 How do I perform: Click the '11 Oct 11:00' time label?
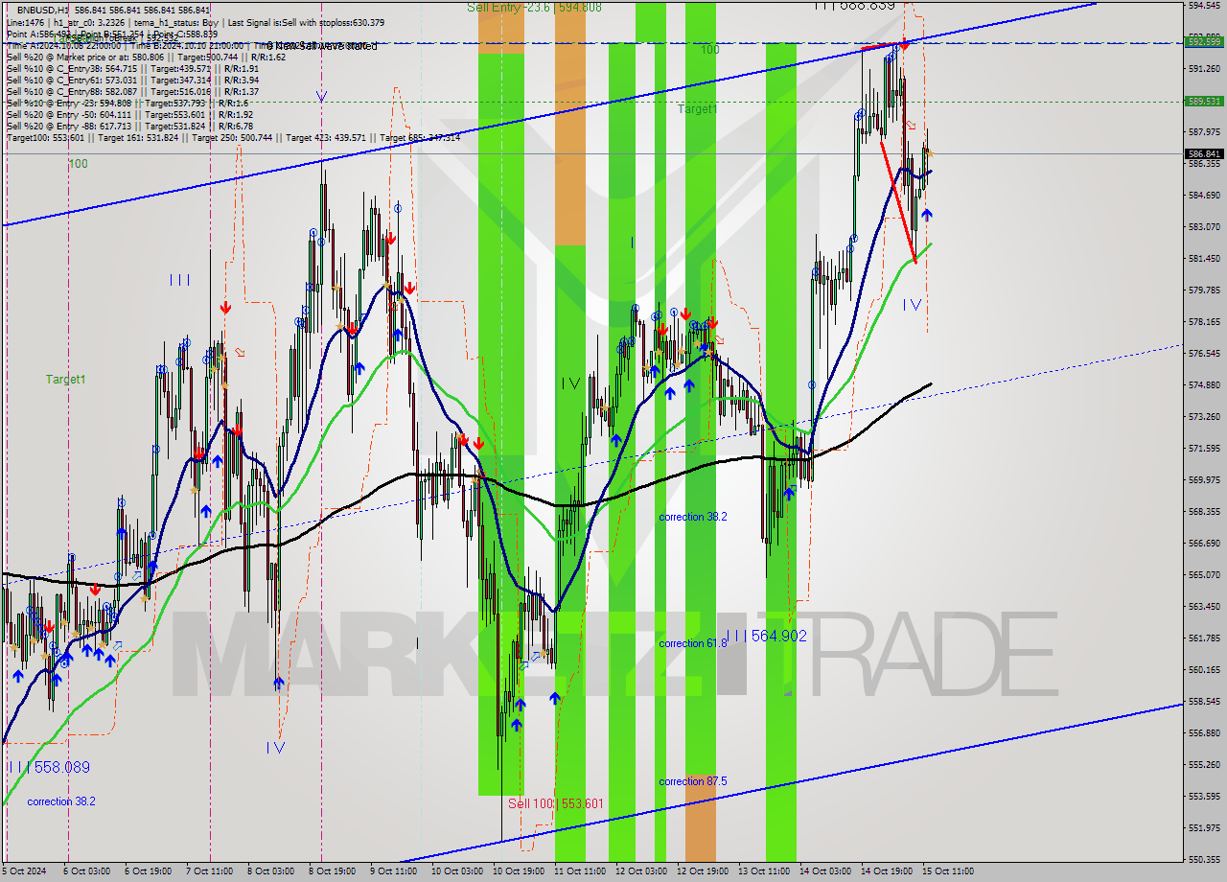tap(579, 871)
